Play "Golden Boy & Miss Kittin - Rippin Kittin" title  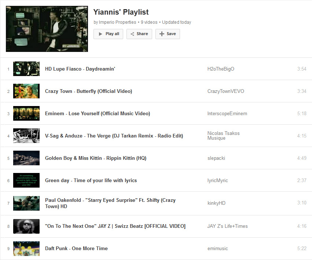(x=96, y=158)
